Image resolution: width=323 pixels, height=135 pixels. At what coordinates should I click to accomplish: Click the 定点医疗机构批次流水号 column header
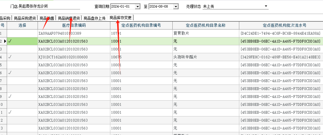280,26
